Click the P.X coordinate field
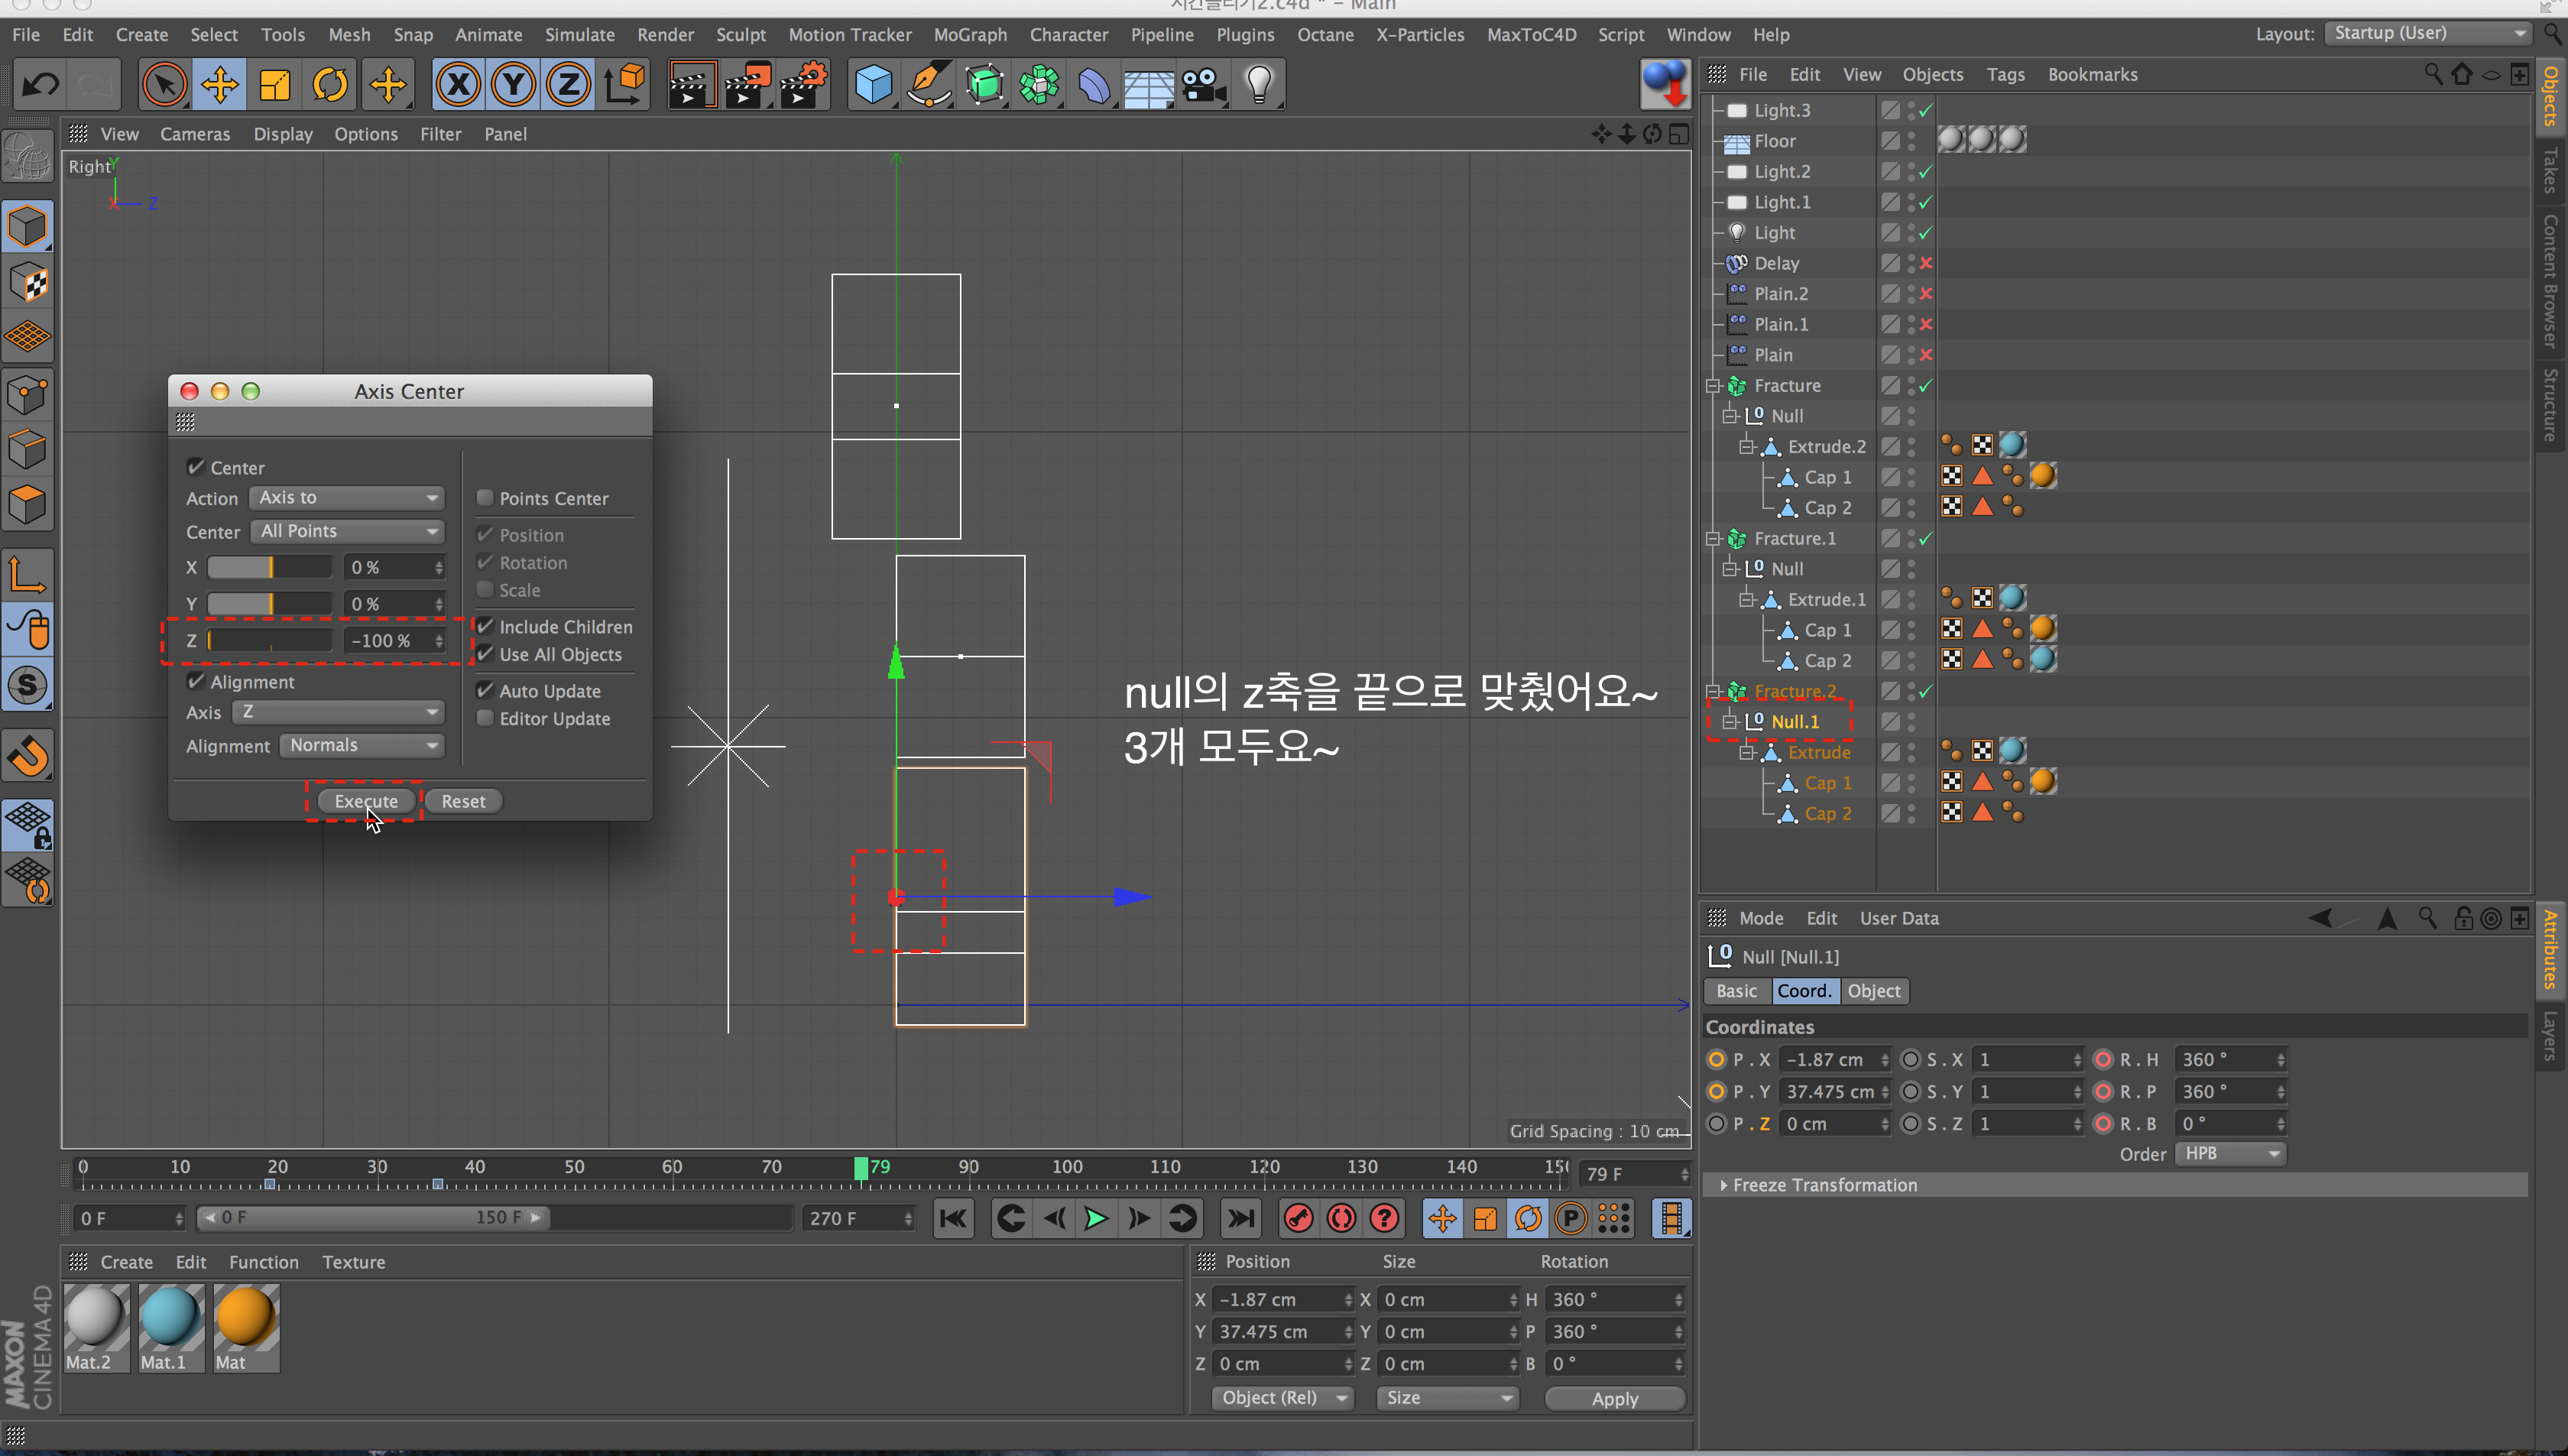The image size is (2568, 1456). (x=1835, y=1059)
